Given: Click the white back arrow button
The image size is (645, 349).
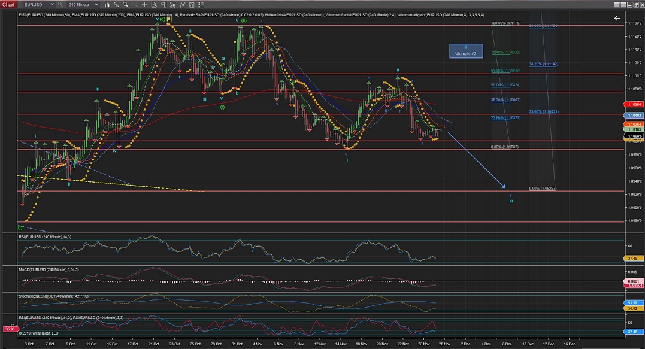Looking at the screenshot, I should [x=617, y=19].
